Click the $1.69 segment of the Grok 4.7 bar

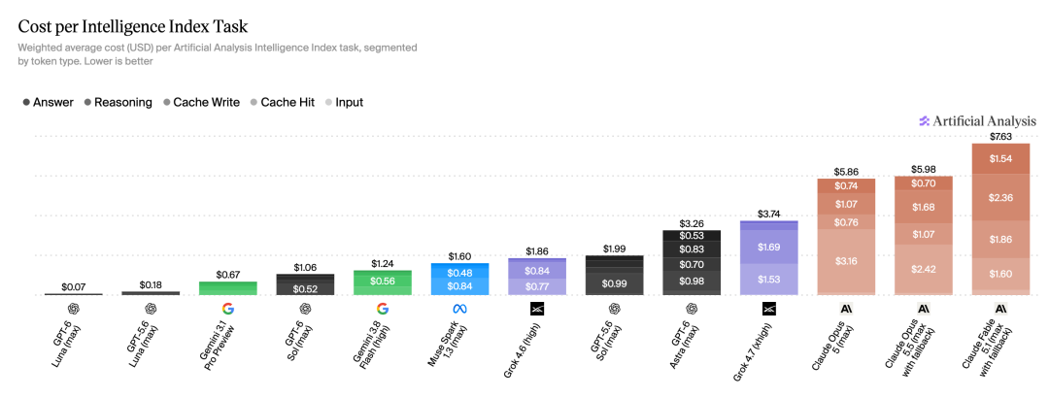coord(768,247)
